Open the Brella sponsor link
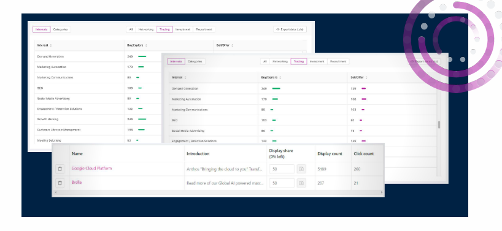This screenshot has height=231, width=502. (x=77, y=182)
